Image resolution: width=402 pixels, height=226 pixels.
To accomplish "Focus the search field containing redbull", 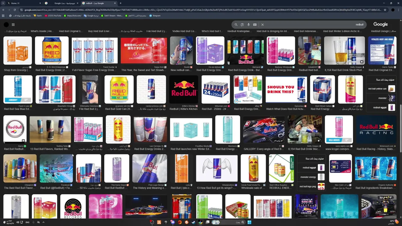I will (314, 24).
